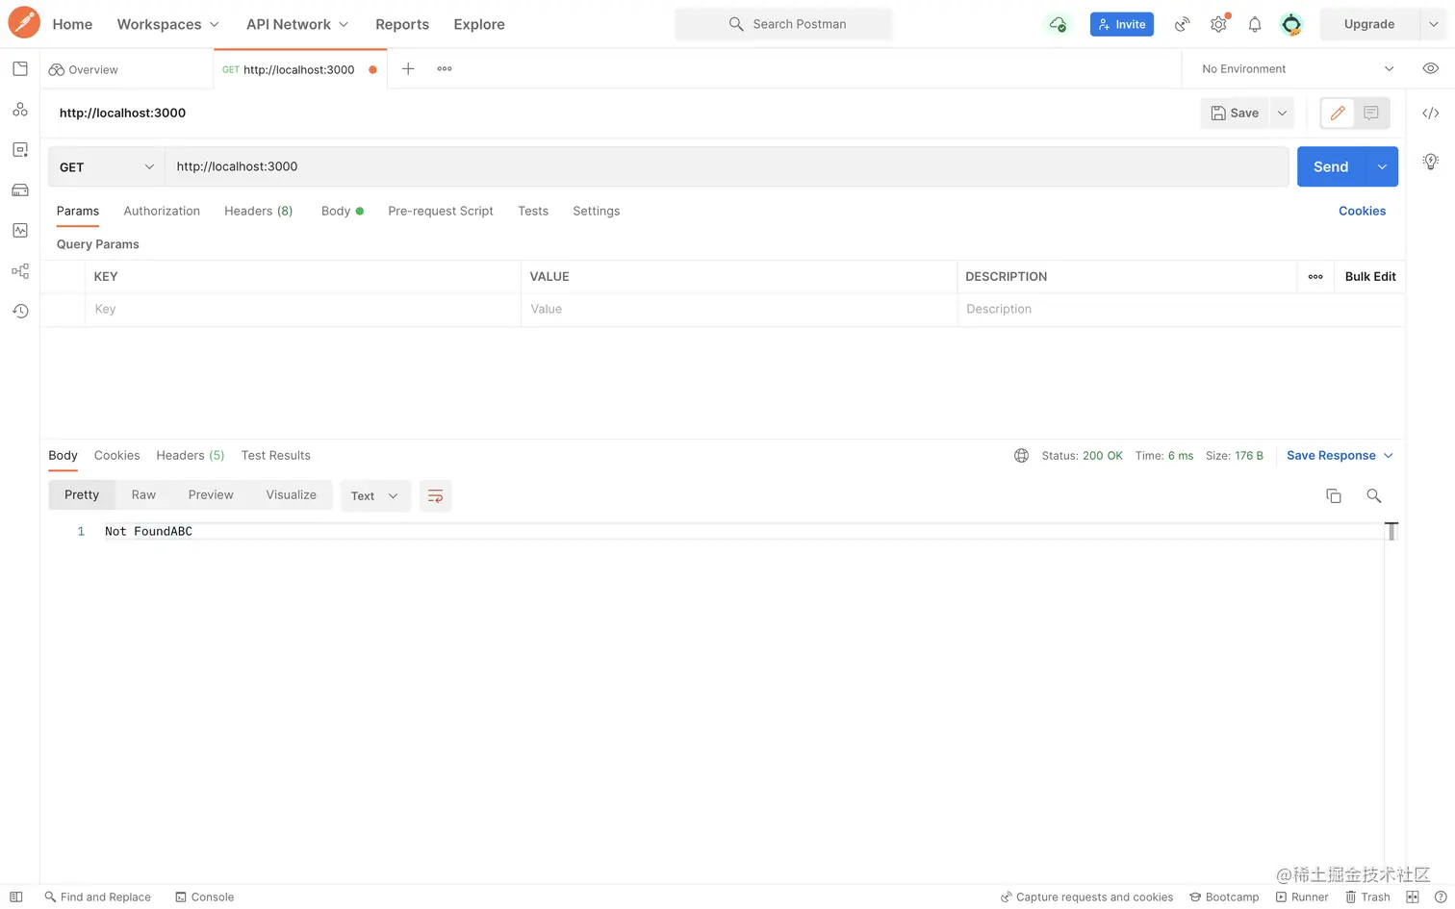Screen dimensions: 1455x909
Task: Open the APIs sidebar icon
Action: (x=20, y=110)
